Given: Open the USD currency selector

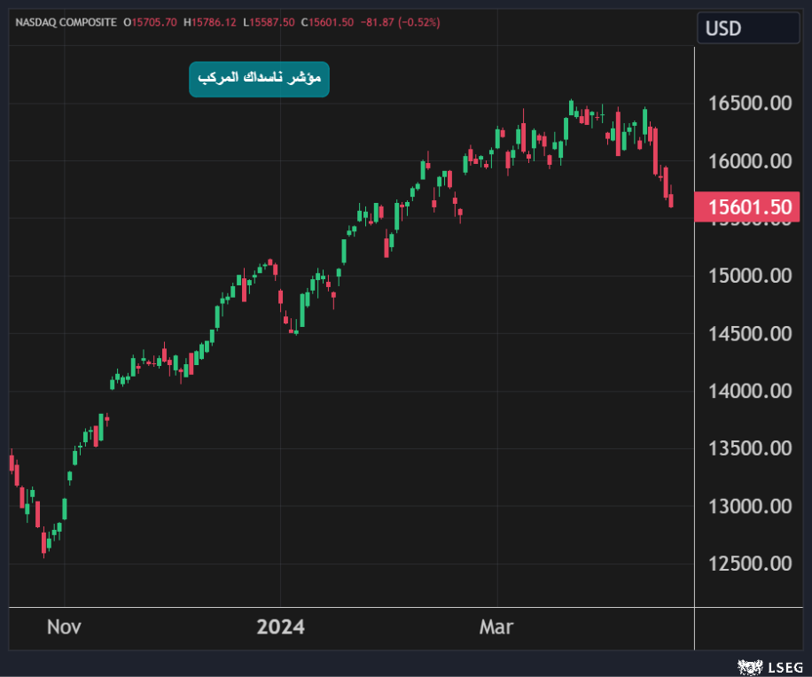Looking at the screenshot, I should [746, 28].
